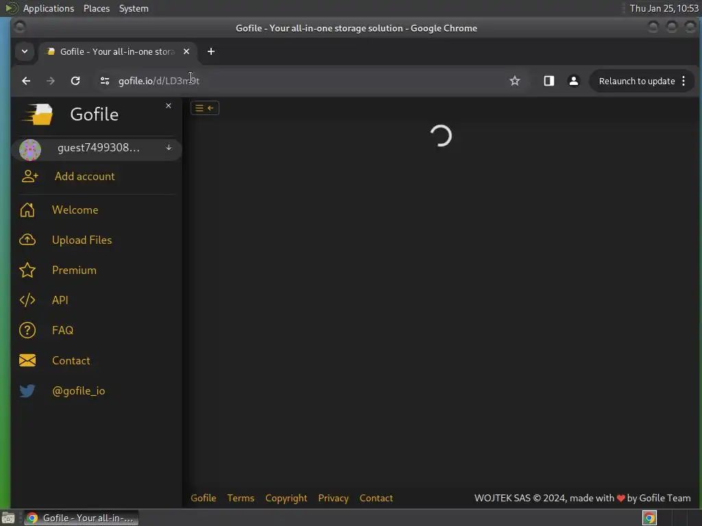Expand the tab search dropdown
This screenshot has height=526, width=702.
click(25, 51)
